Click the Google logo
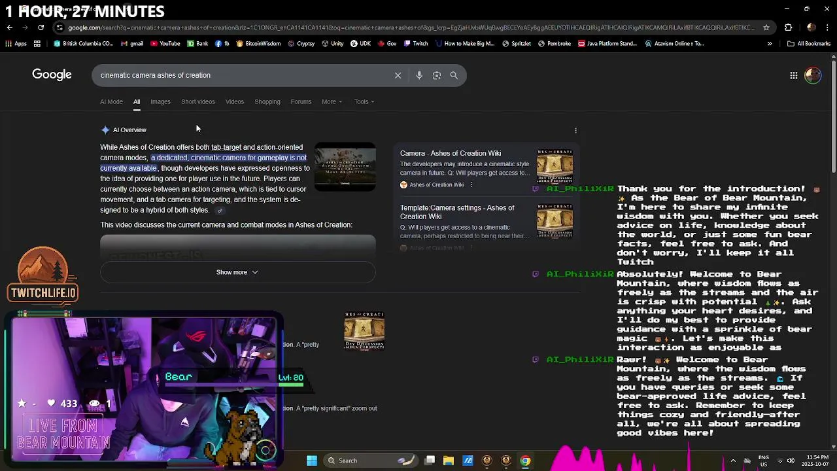Image resolution: width=837 pixels, height=471 pixels. point(52,75)
